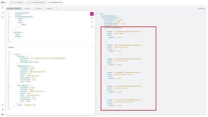This screenshot has width=208, height=117.
Task: Click the "appliedDiscount": null line
Action: (29, 62)
